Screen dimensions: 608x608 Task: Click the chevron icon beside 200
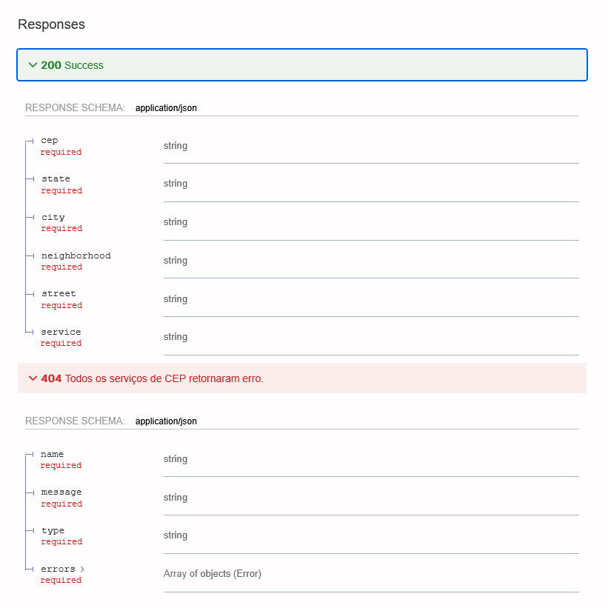click(x=33, y=65)
